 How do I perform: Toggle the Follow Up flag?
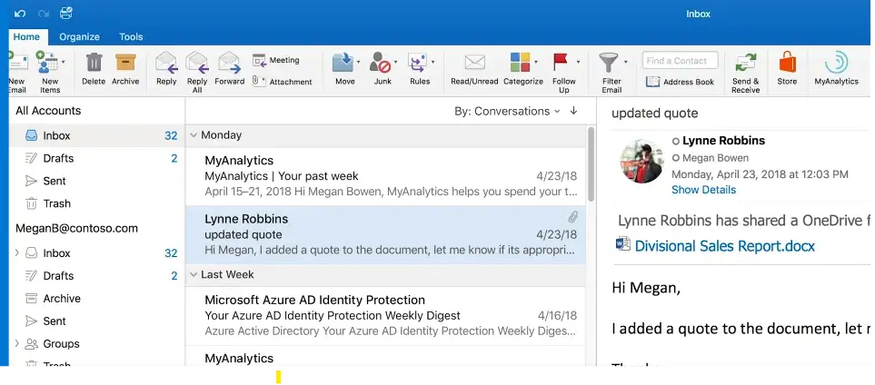(x=561, y=62)
